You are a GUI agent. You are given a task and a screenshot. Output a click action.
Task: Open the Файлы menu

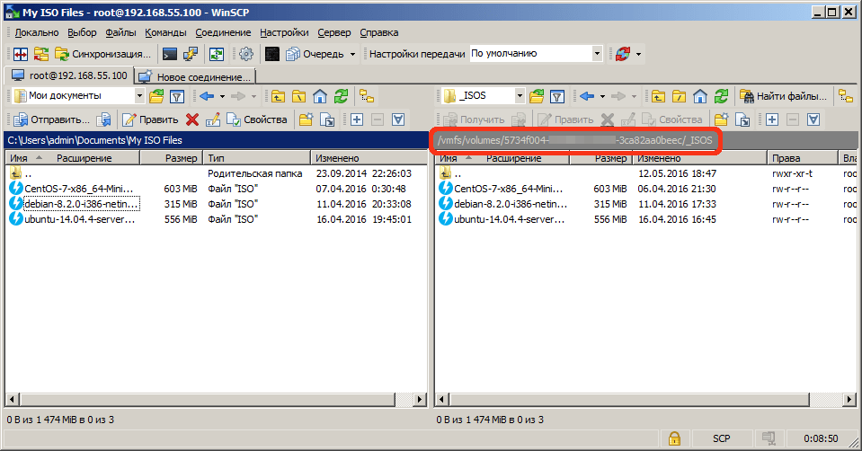[121, 32]
